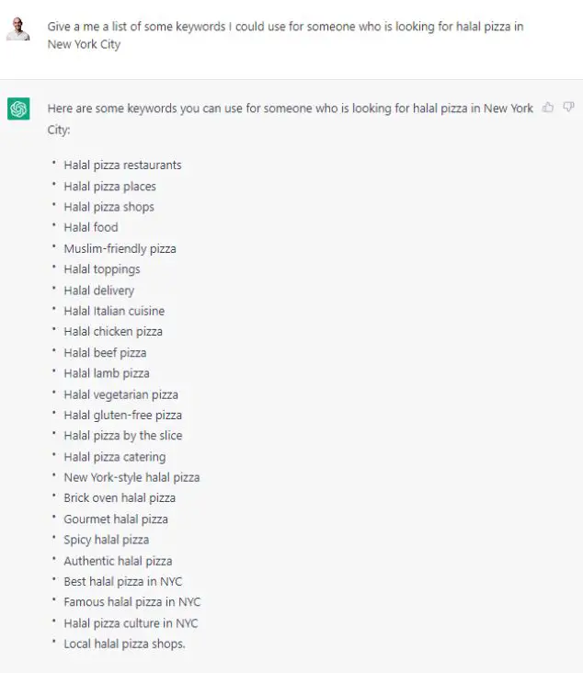
Task: Click the 'Halal pizza places' keyword
Action: tap(110, 187)
